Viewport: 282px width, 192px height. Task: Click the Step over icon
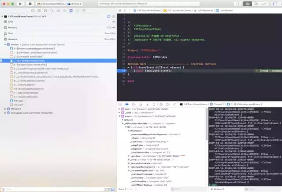(141, 104)
